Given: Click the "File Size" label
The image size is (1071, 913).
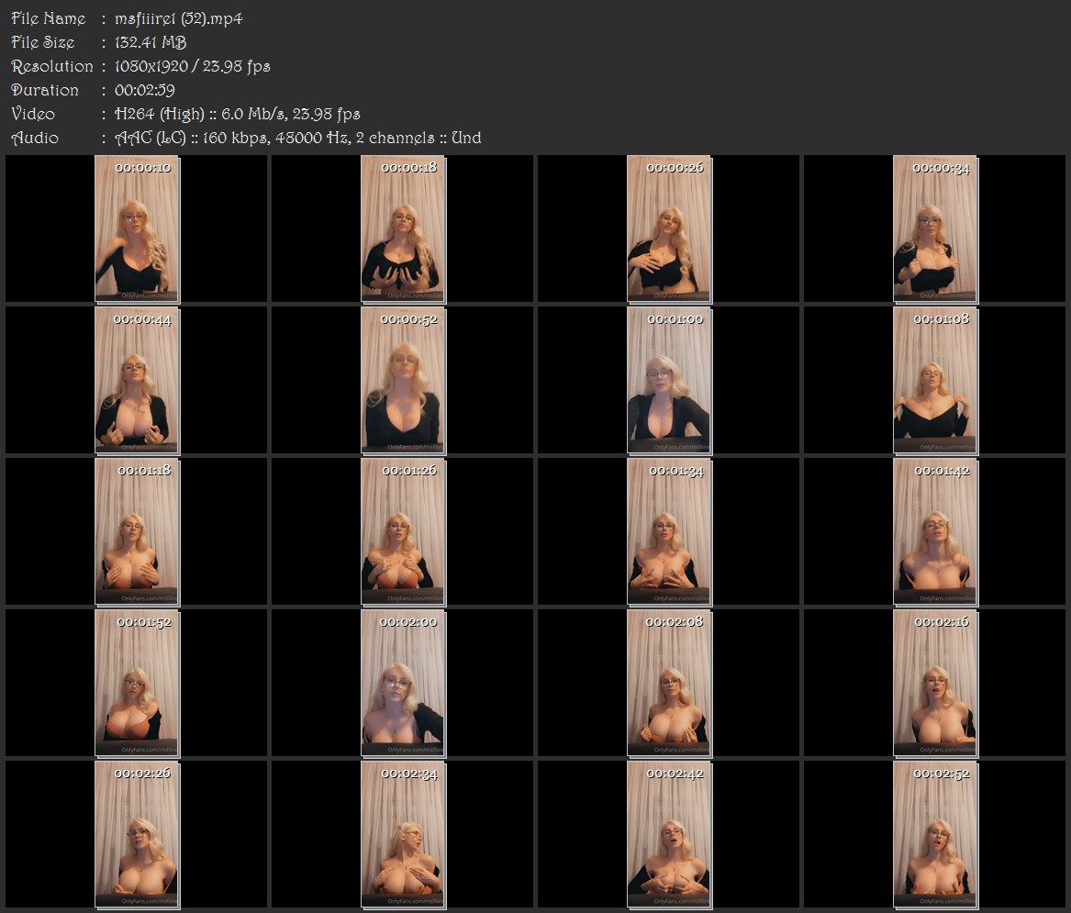Looking at the screenshot, I should pyautogui.click(x=42, y=42).
